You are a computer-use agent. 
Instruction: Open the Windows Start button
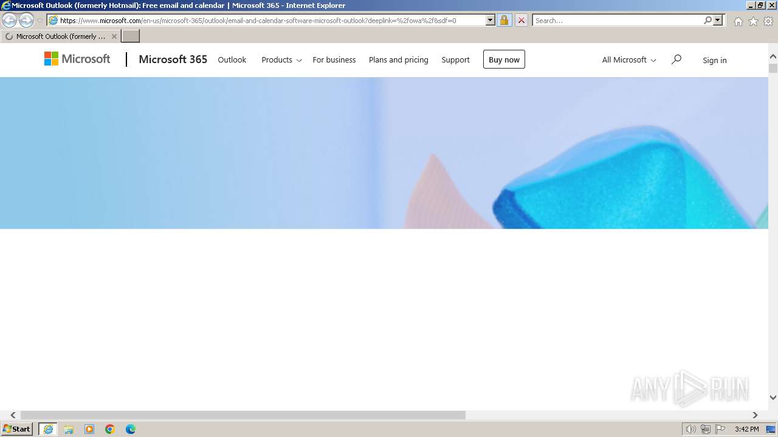[16, 429]
